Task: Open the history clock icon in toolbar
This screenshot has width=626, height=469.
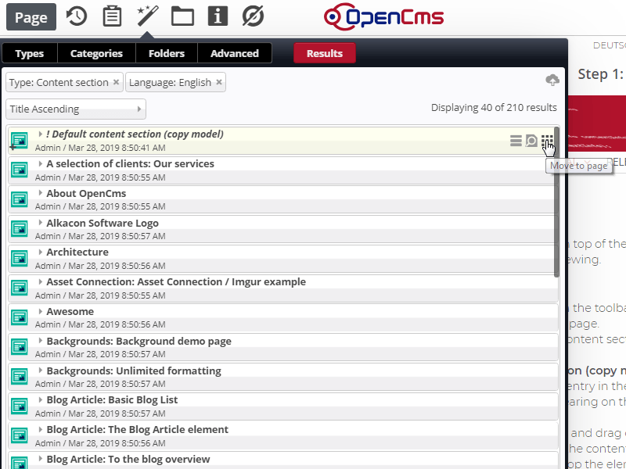Action: [76, 16]
